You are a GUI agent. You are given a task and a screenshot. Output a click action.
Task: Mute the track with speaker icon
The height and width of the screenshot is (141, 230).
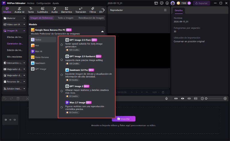pos(15,120)
